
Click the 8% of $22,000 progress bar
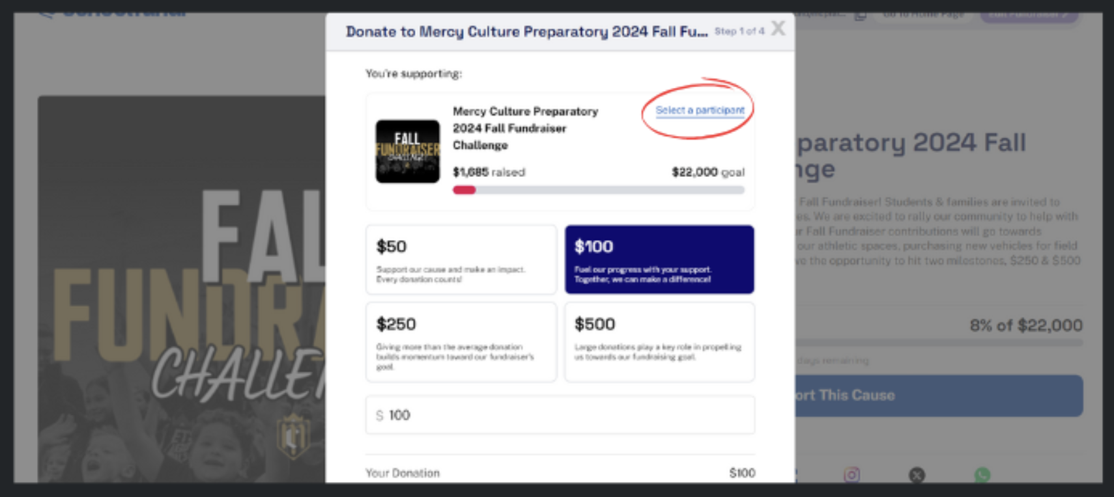pos(938,342)
